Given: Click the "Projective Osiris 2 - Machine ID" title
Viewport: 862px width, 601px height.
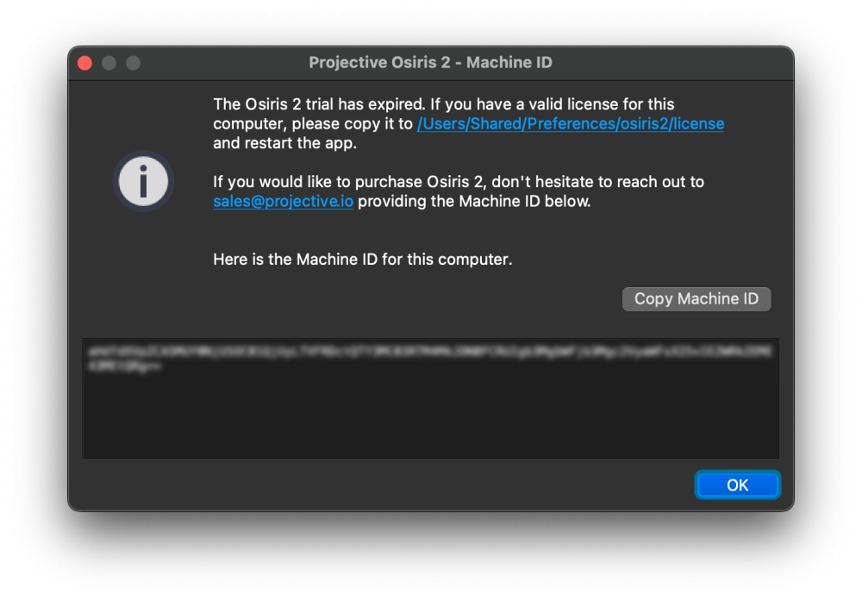Looking at the screenshot, I should (x=430, y=63).
